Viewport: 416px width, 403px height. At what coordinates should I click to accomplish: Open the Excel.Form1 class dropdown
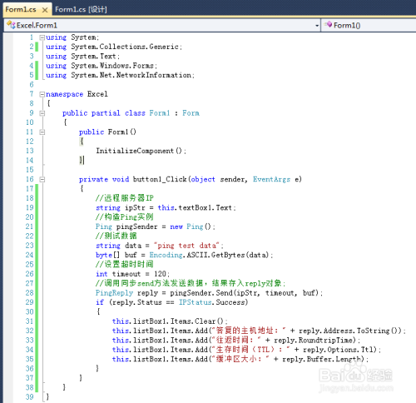click(317, 26)
